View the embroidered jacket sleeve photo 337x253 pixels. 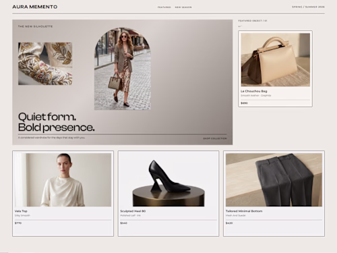[x=45, y=63]
